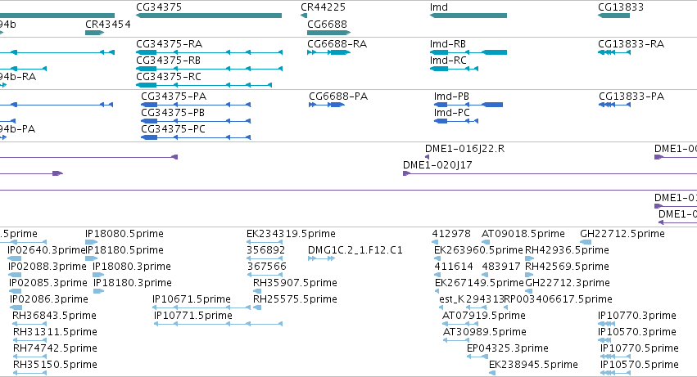Click EST GH22712.3prime
Viewport: 697px width, 377px height.
(530, 292)
